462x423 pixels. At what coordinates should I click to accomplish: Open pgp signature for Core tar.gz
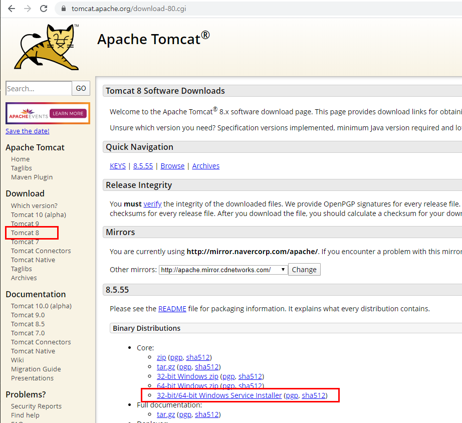(185, 367)
